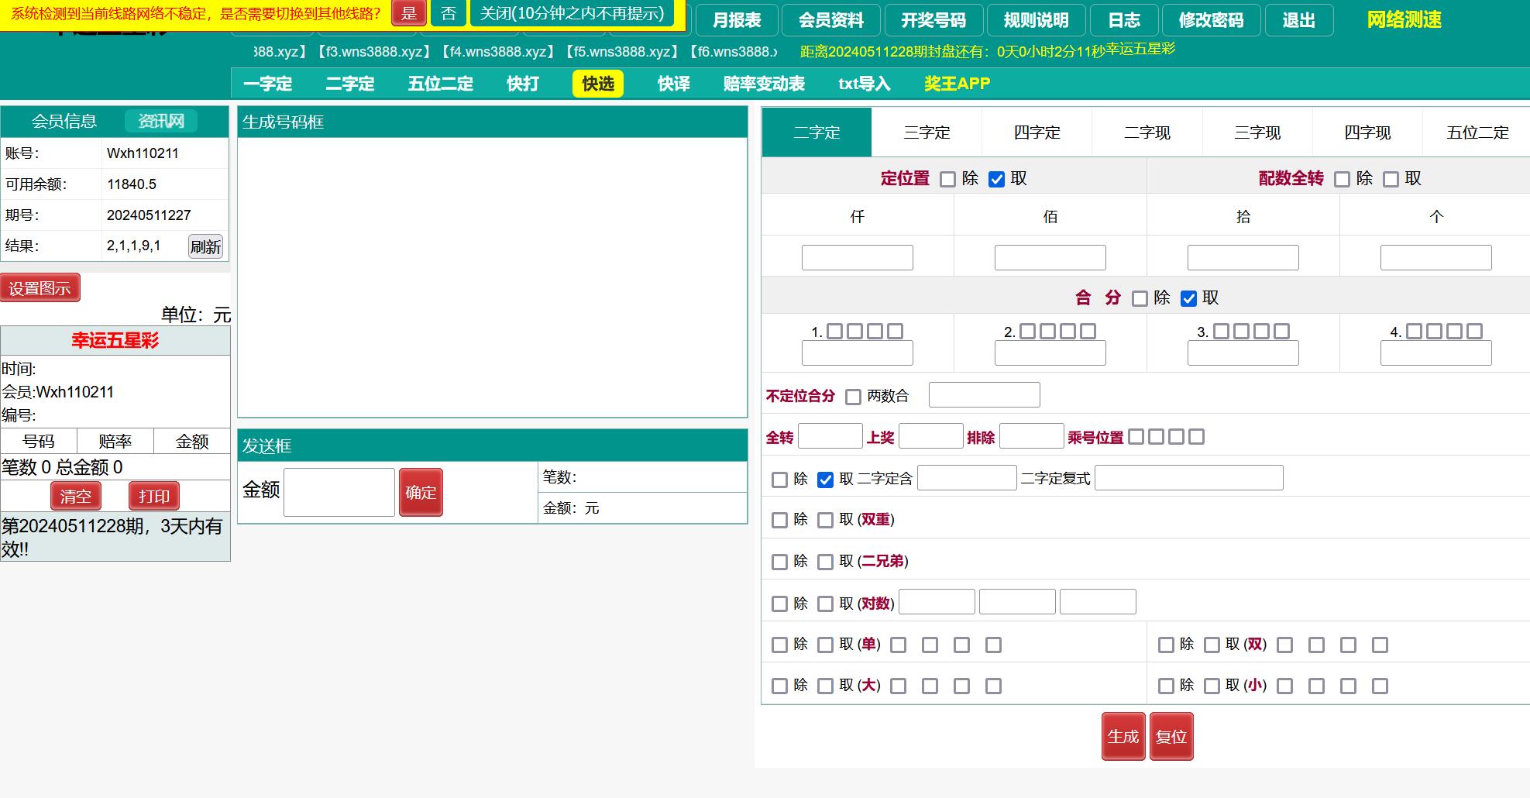Switch to the 三字定 tab

(927, 132)
